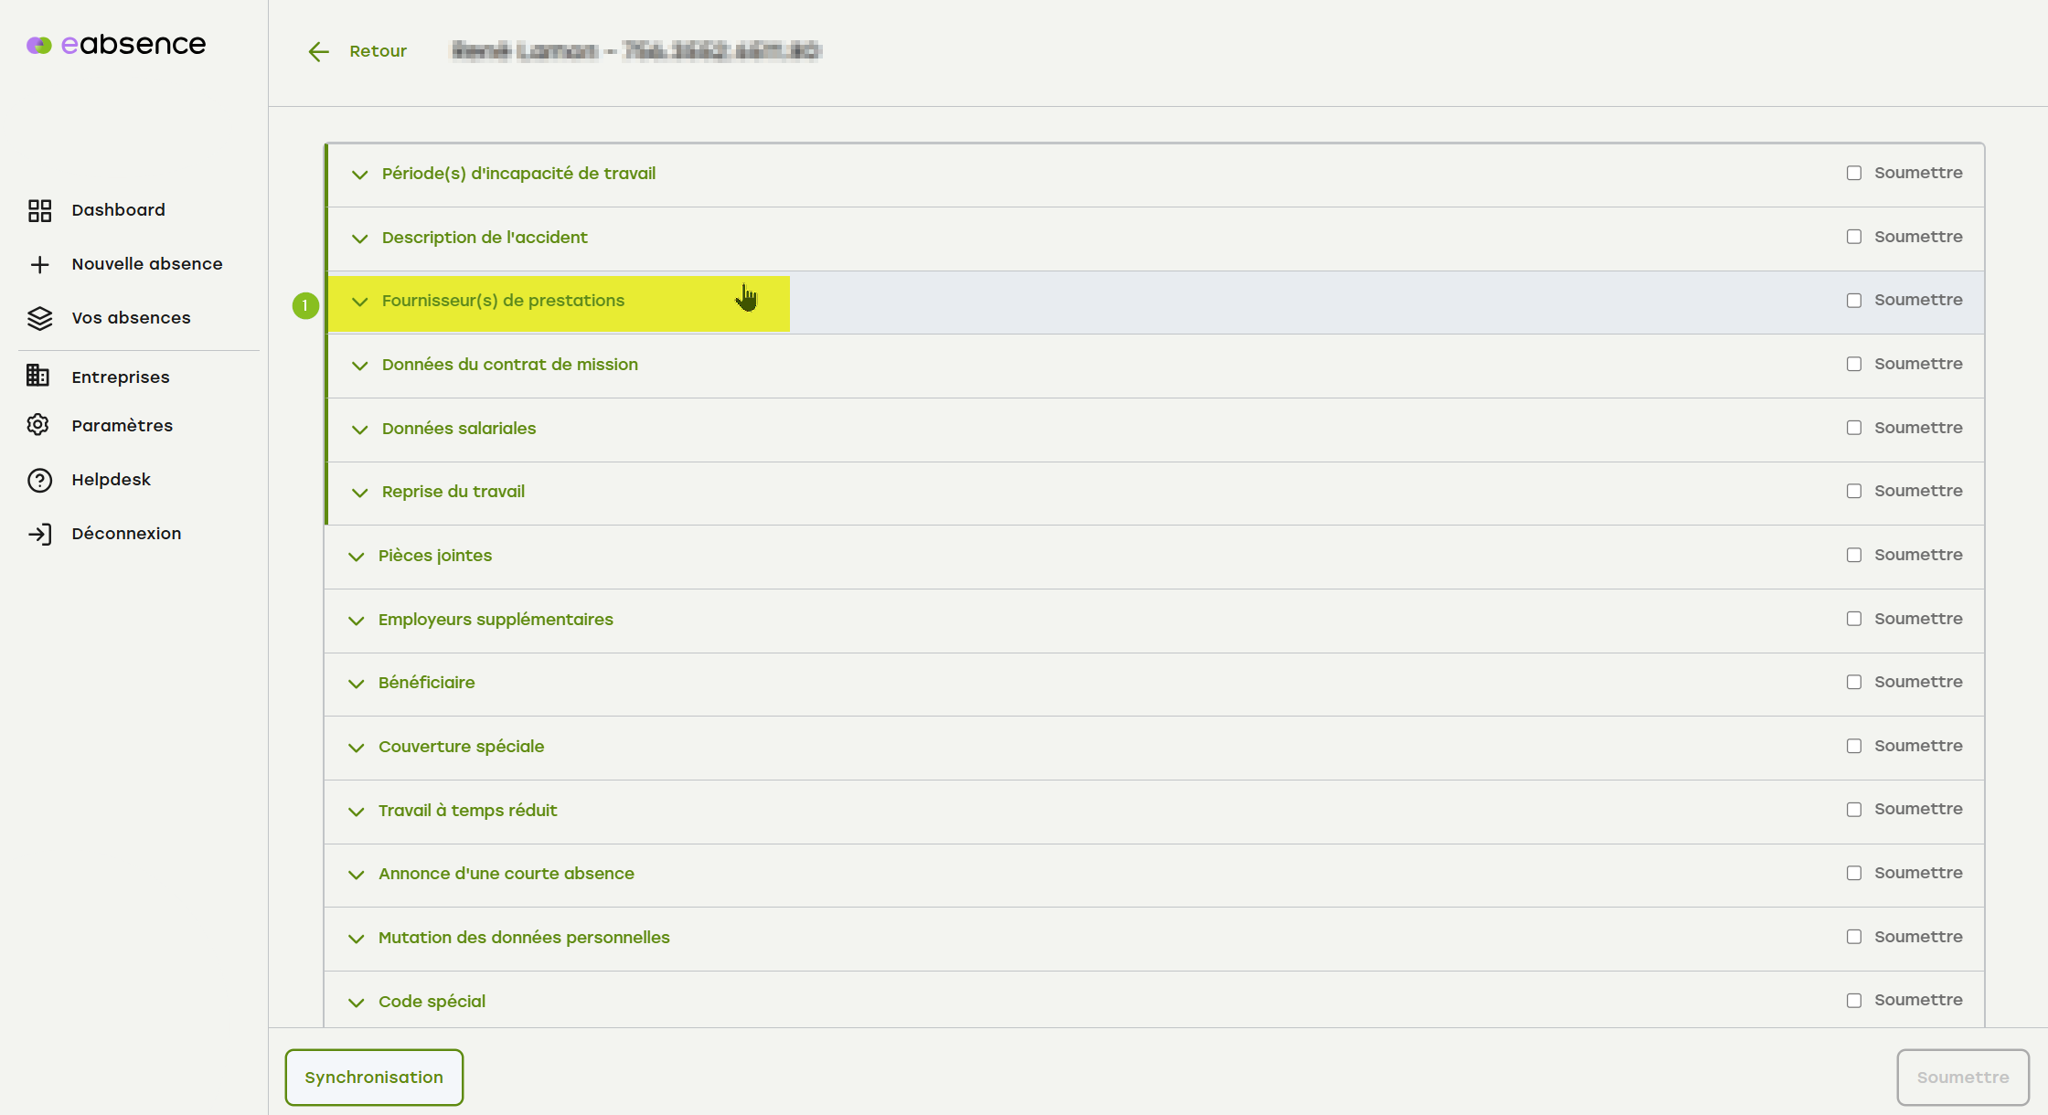Click the plus icon for Nouvelle absence
2048x1115 pixels.
tap(39, 265)
